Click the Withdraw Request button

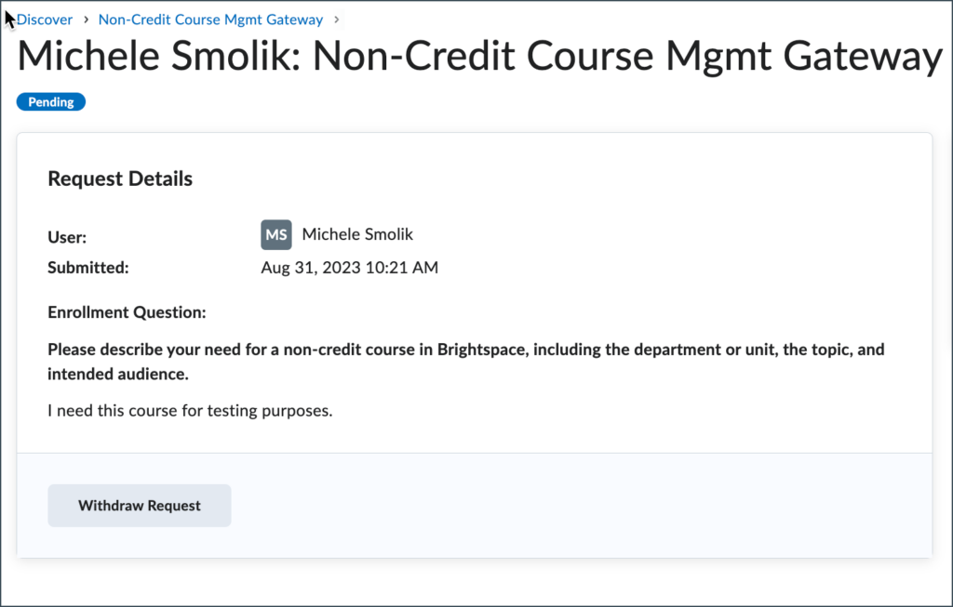point(139,505)
